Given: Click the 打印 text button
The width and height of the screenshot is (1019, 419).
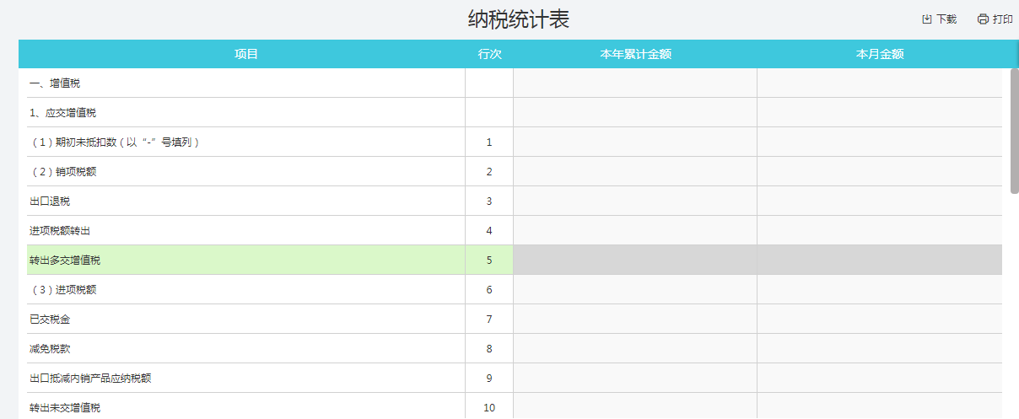Looking at the screenshot, I should click(x=1003, y=19).
